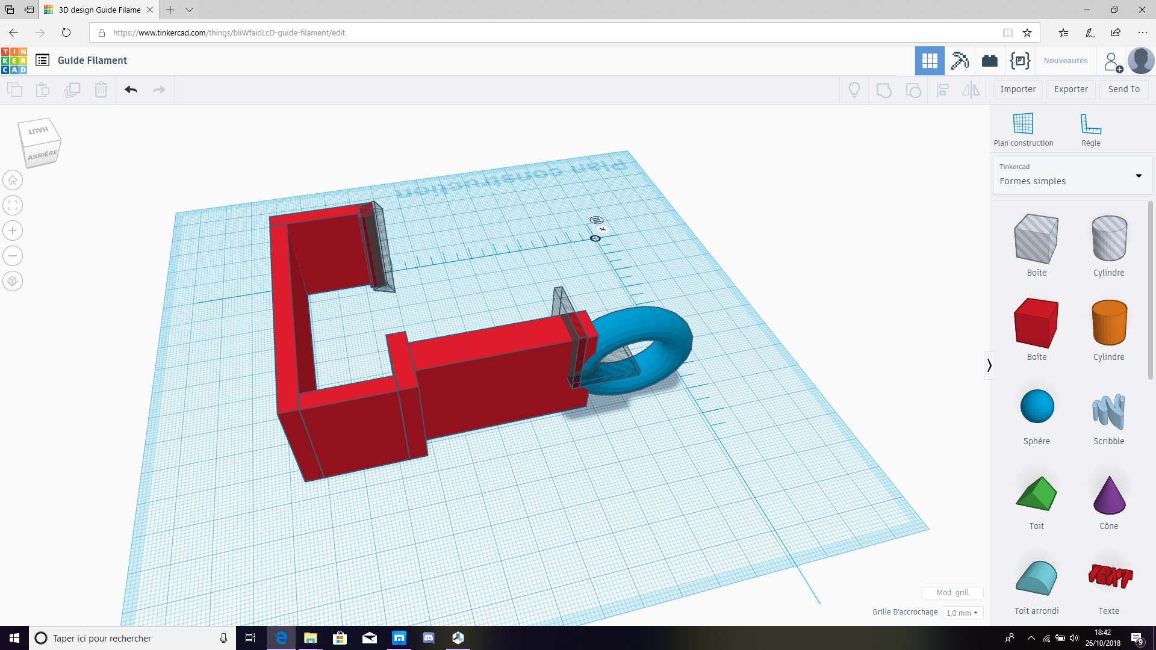Click the Exporter button
The image size is (1156, 650).
(x=1071, y=89)
